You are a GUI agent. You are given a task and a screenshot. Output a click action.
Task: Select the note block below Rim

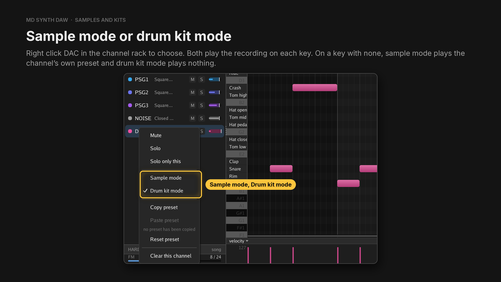click(348, 184)
